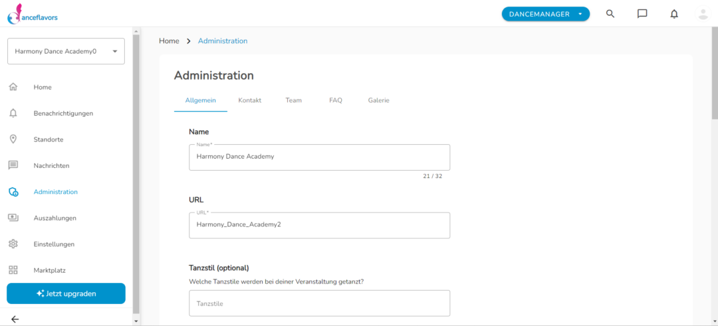Expand the DANCEMANAGER dropdown
Screen dimensions: 718x326
545,14
